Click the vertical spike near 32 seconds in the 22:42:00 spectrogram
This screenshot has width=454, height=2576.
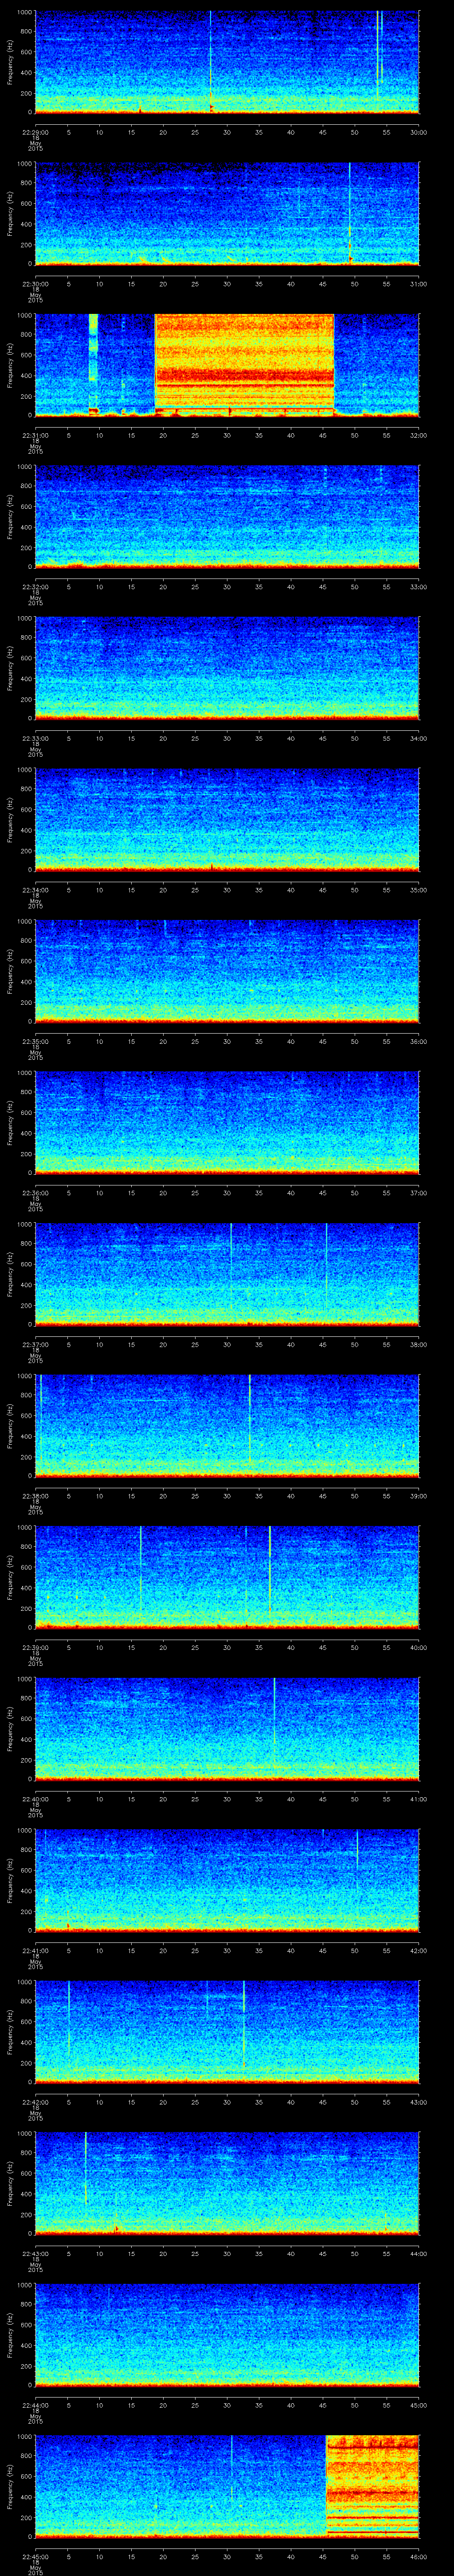point(243,2025)
